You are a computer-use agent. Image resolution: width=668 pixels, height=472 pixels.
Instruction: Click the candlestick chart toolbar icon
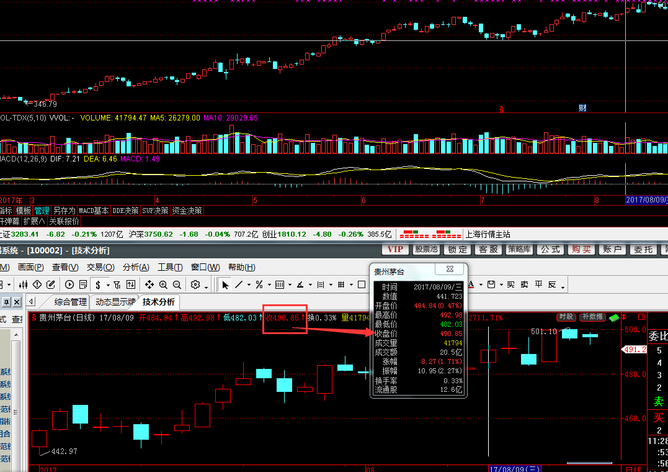24,284
